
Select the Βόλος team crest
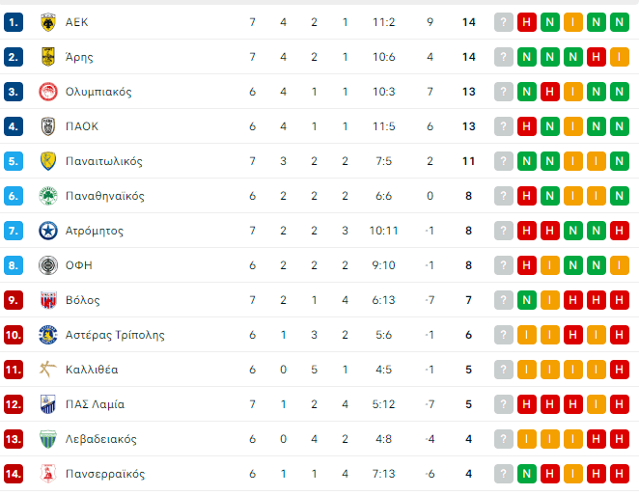[x=47, y=300]
